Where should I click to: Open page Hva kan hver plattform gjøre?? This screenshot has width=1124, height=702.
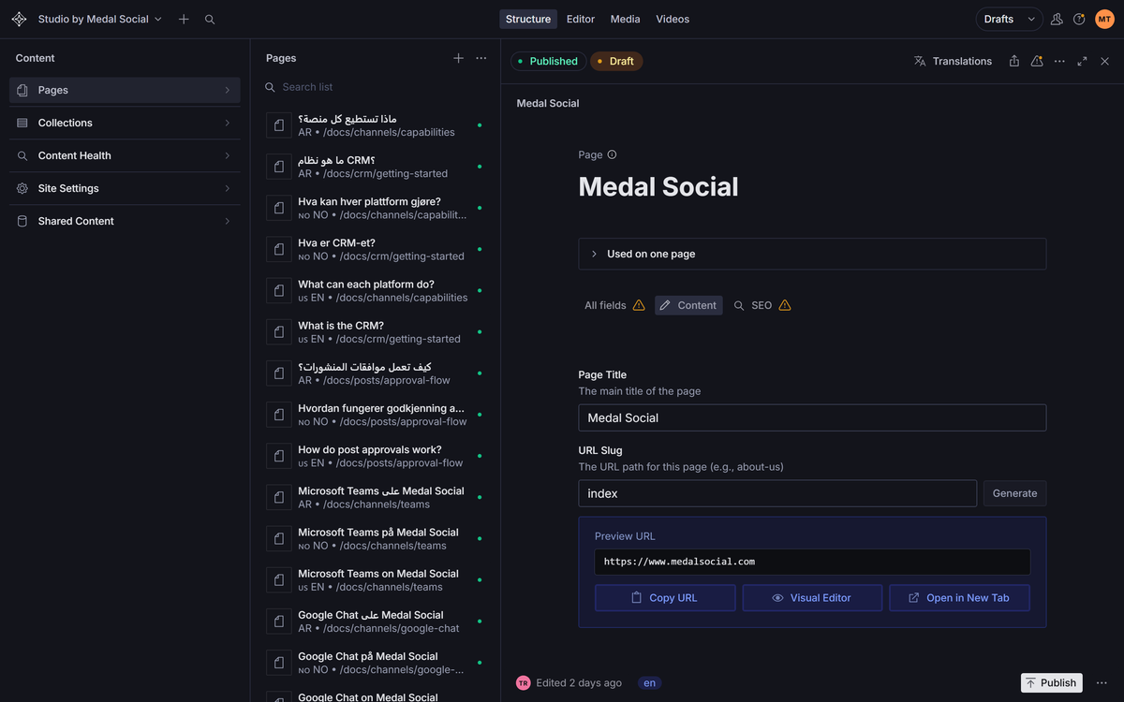[x=375, y=208]
